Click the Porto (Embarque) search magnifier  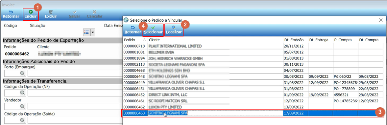[x=22, y=73]
